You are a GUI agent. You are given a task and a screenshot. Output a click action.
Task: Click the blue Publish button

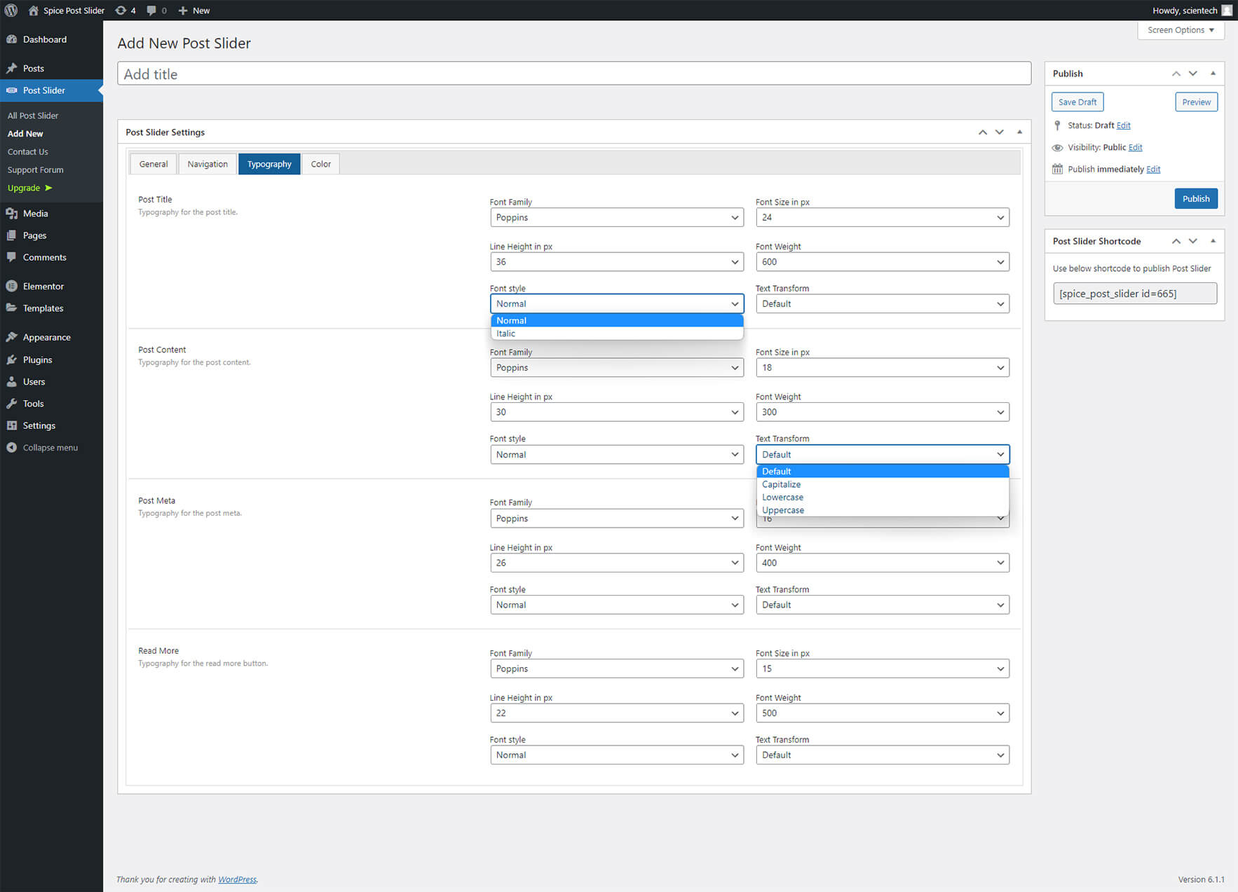tap(1195, 199)
